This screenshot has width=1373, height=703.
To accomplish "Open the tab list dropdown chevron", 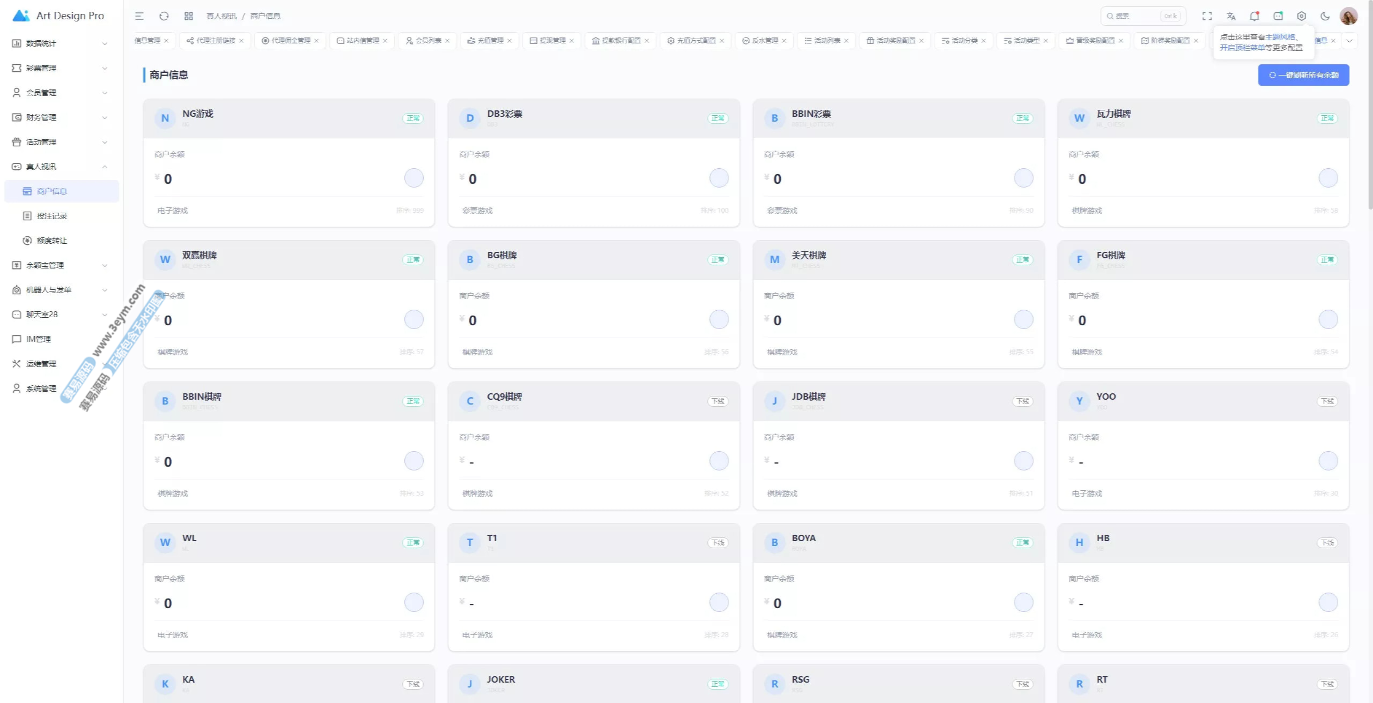I will [x=1349, y=41].
